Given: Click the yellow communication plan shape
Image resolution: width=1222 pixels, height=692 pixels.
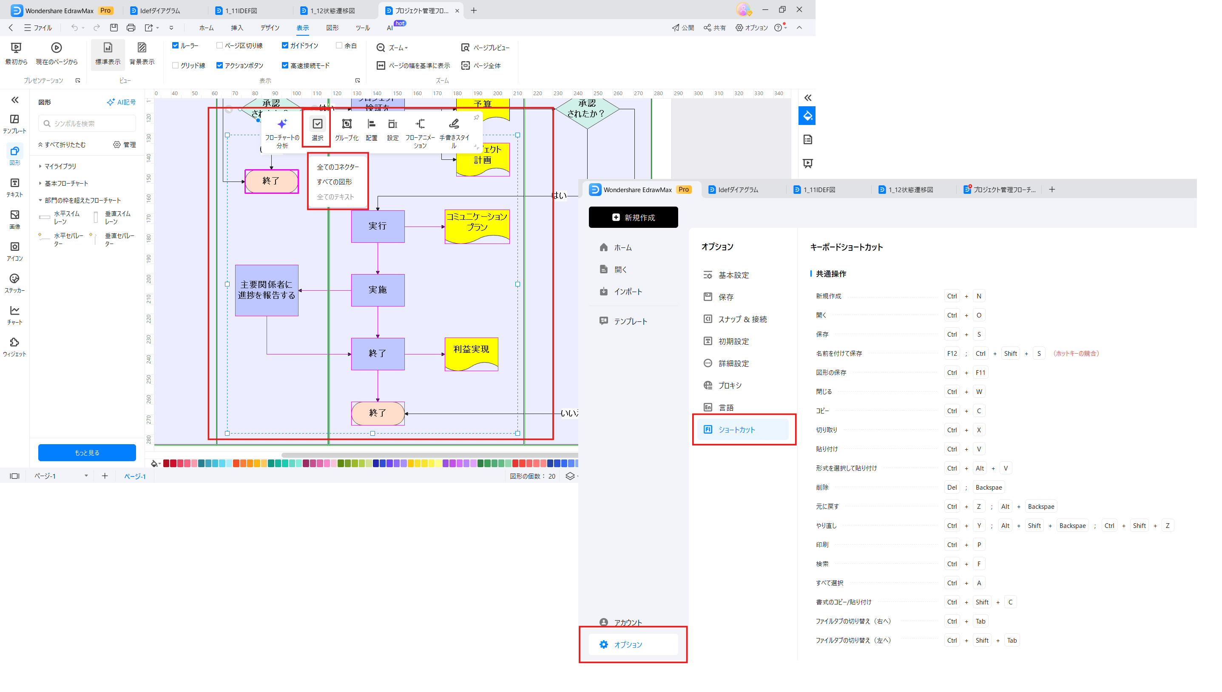Looking at the screenshot, I should [x=477, y=226].
